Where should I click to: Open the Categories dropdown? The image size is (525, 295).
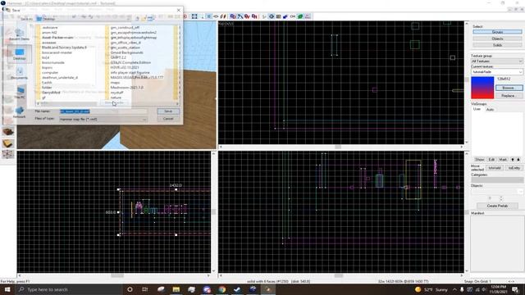click(497, 180)
